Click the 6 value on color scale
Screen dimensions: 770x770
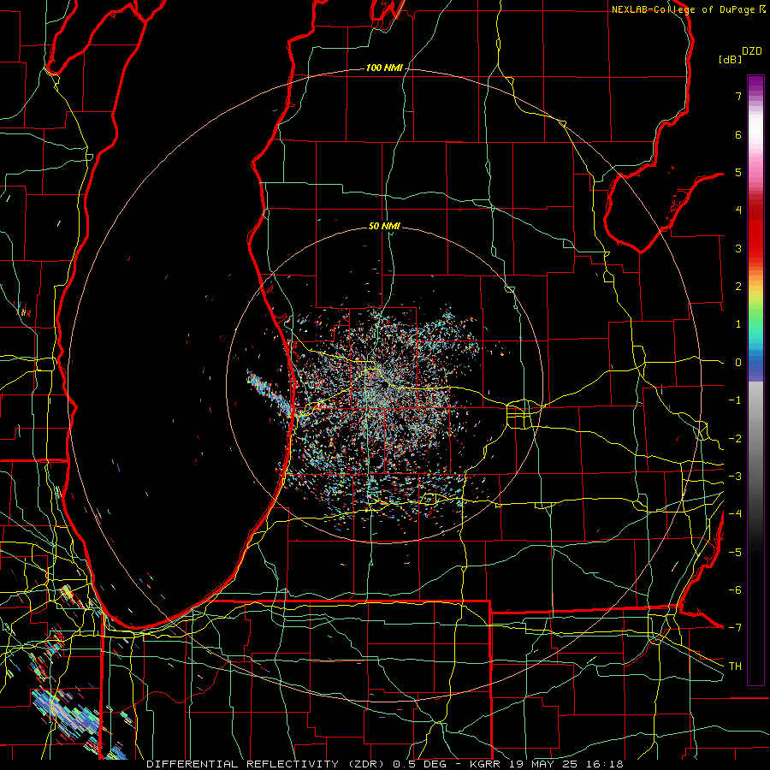coord(738,134)
